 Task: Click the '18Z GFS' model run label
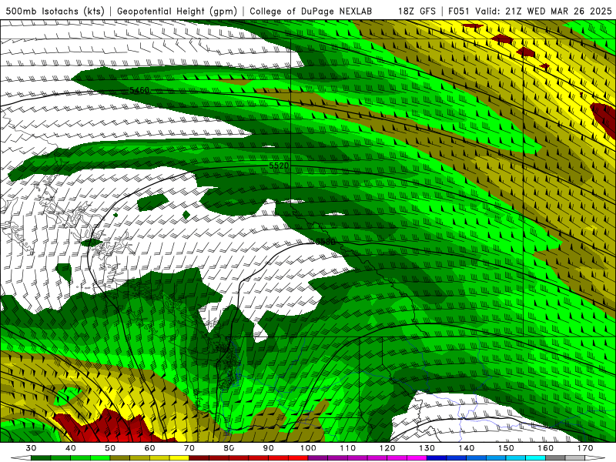417,11
